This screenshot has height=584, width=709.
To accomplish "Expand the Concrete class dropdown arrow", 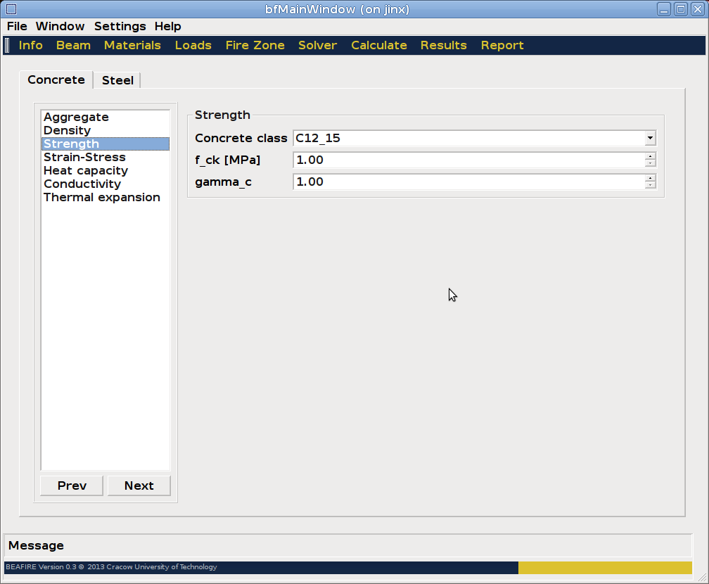I will click(650, 139).
